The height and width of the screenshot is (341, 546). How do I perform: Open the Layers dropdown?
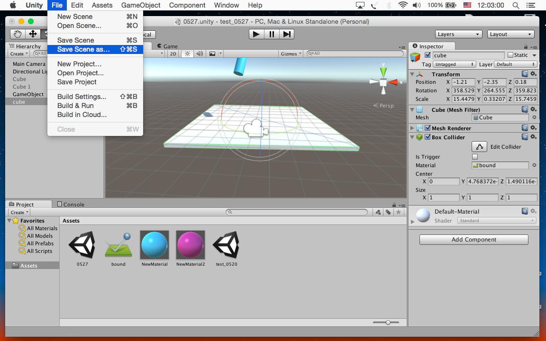tap(458, 34)
